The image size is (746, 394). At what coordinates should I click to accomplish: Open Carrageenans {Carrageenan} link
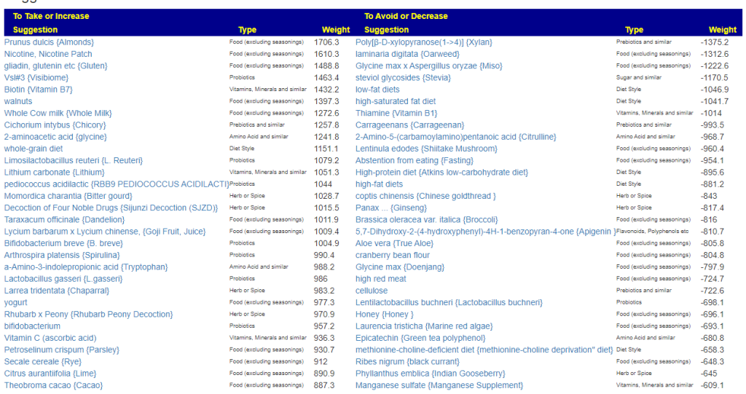409,125
